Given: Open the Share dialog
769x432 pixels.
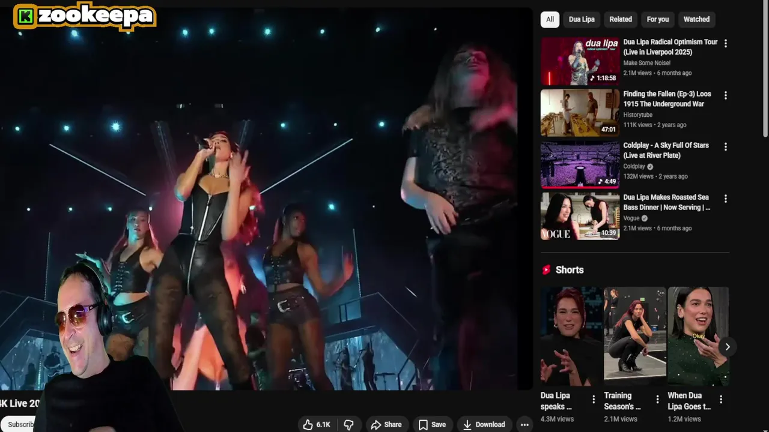Looking at the screenshot, I should [386, 424].
